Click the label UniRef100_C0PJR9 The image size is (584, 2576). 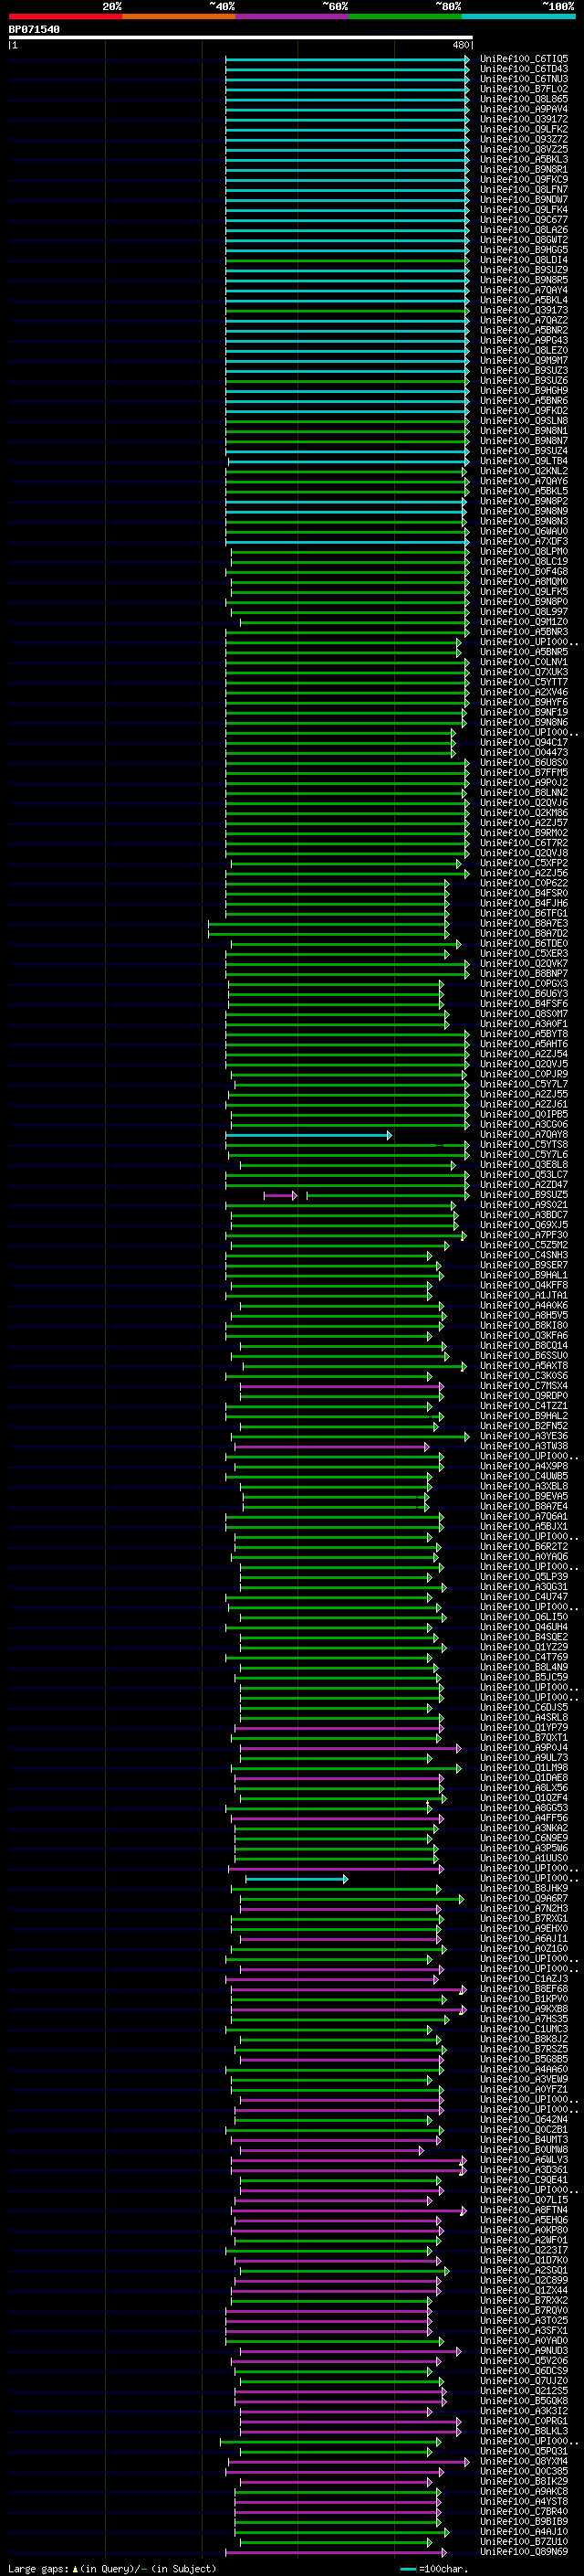[524, 1074]
